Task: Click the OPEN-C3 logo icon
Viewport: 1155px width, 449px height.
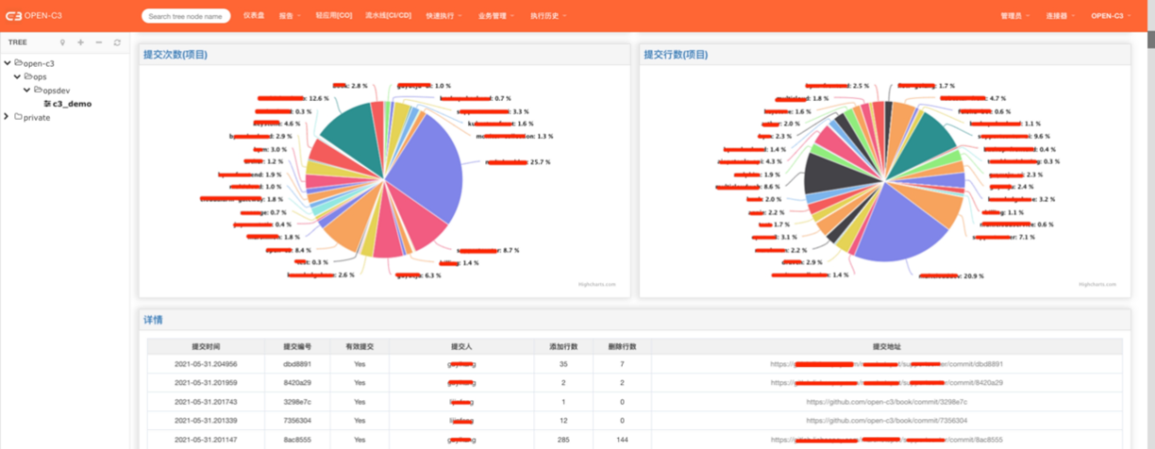Action: pos(14,16)
